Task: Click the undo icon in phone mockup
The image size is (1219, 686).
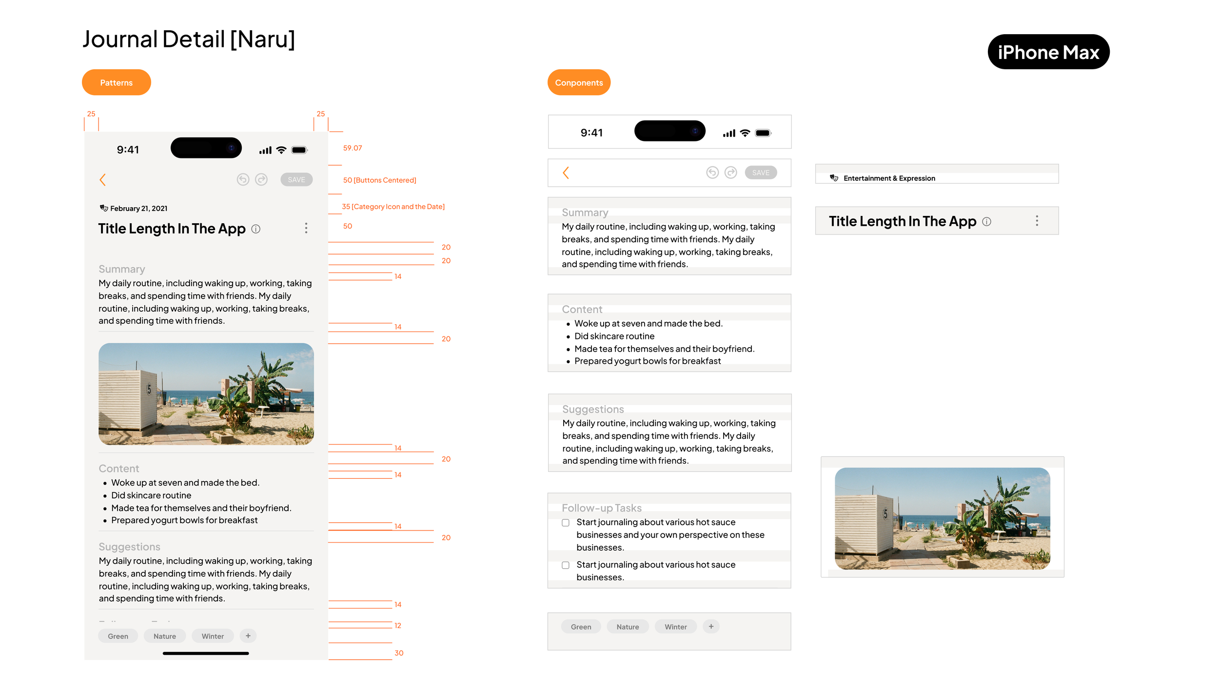Action: [x=243, y=180]
